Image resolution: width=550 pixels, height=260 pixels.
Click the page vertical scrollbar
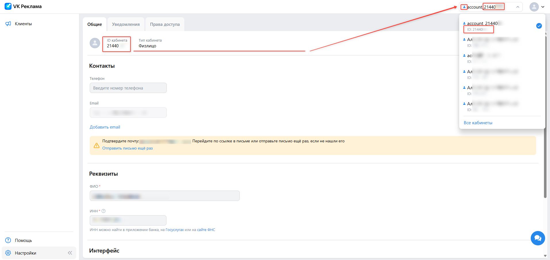point(545,118)
